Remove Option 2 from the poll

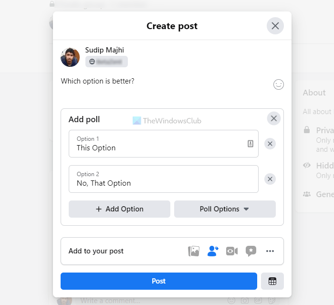click(x=270, y=179)
